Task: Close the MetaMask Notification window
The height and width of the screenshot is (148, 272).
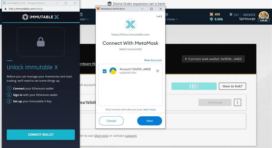Action: click(161, 9)
